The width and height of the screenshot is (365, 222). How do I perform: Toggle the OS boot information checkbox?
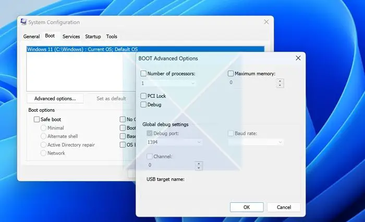click(x=123, y=145)
